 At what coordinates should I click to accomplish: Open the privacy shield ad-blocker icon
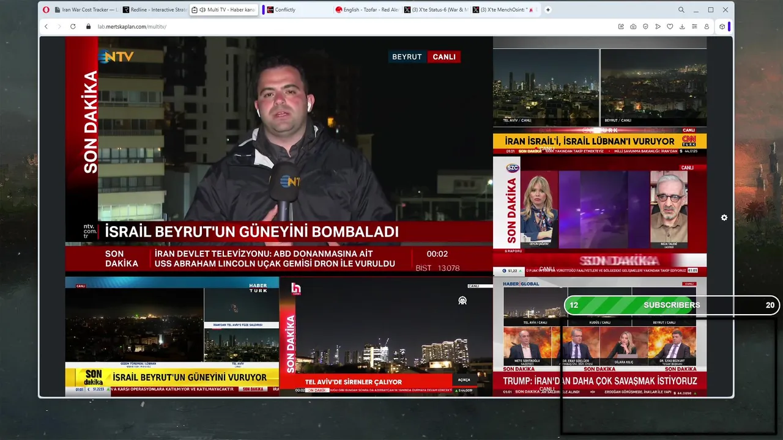(645, 27)
